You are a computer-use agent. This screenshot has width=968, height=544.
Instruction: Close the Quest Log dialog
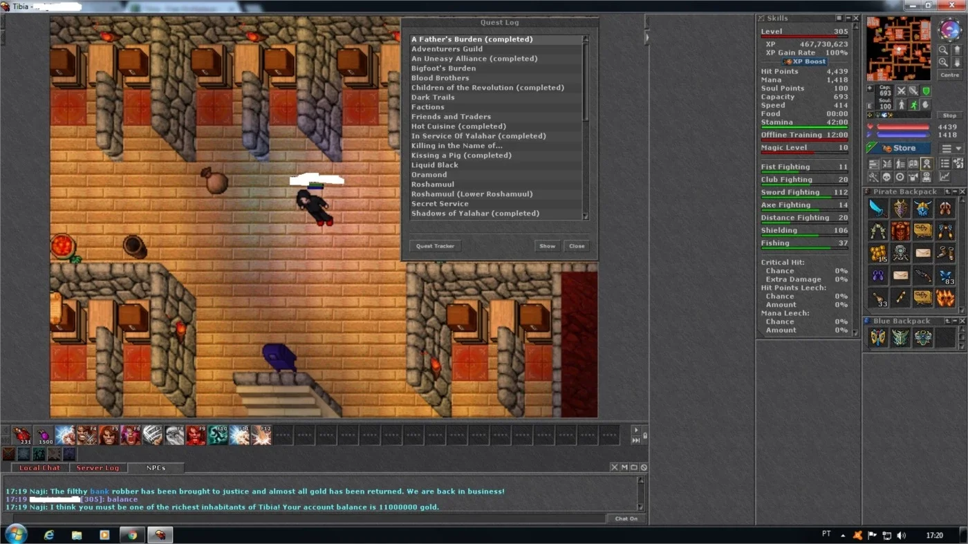coord(577,245)
